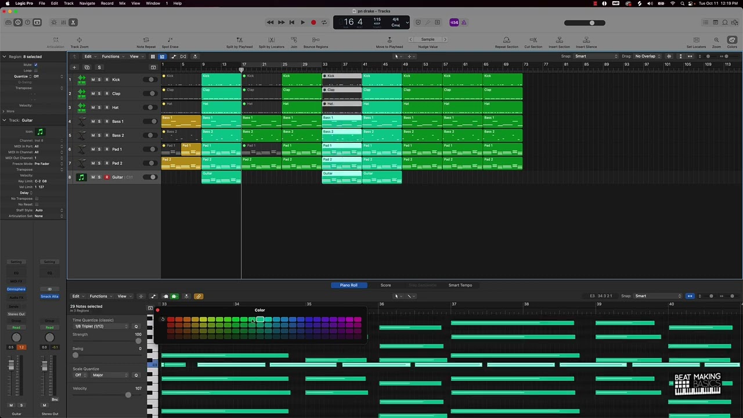
Task: Open the Mixer sliders icon
Action: click(63, 23)
